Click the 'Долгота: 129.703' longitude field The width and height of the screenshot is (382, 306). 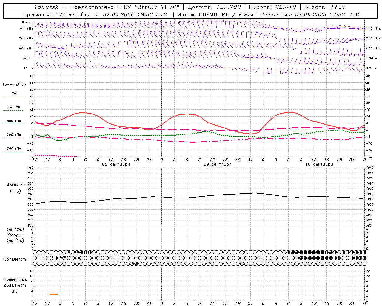click(214, 7)
